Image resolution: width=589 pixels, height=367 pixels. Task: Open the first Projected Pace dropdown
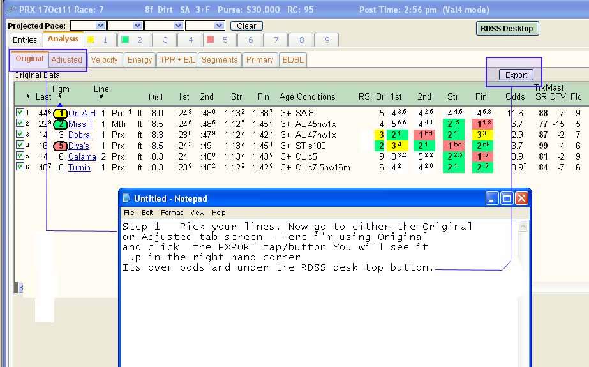[88, 26]
